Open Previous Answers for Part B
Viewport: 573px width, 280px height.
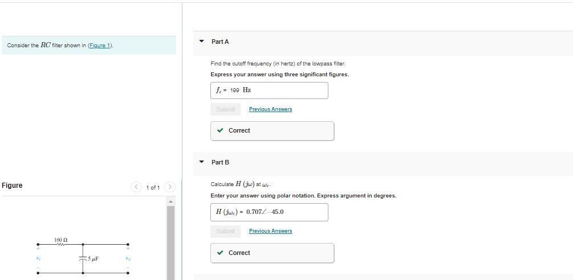tap(270, 231)
